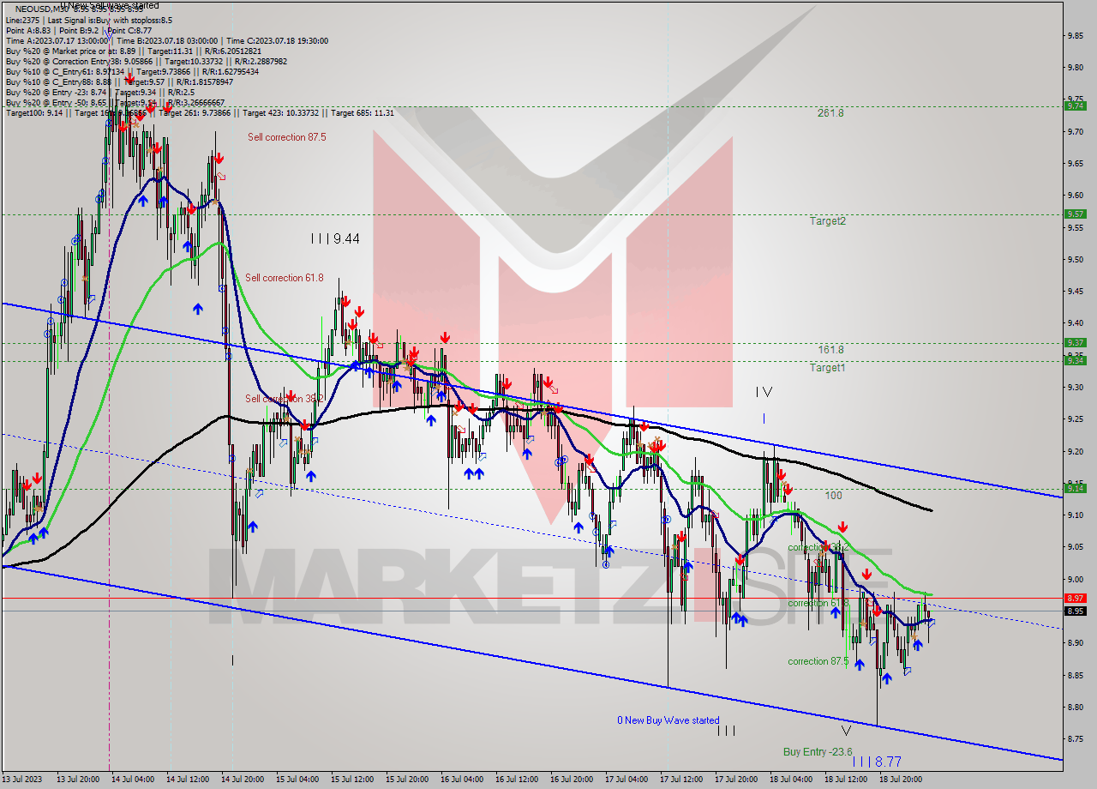Viewport: 1097px width, 789px height.
Task: Click the green 9.37 price tag
Action: pos(1075,342)
